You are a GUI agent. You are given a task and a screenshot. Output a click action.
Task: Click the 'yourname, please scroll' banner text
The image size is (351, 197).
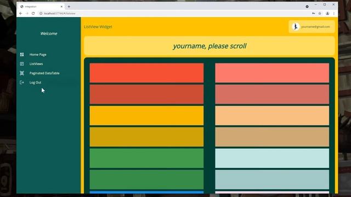tap(210, 46)
